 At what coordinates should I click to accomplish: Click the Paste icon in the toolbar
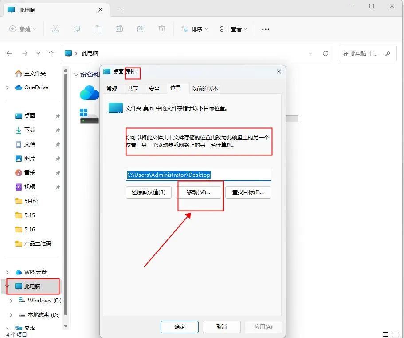point(98,29)
